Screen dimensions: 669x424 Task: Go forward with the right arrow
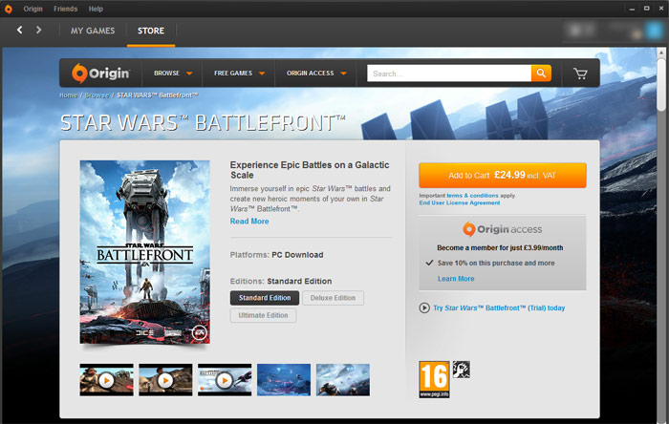[39, 30]
